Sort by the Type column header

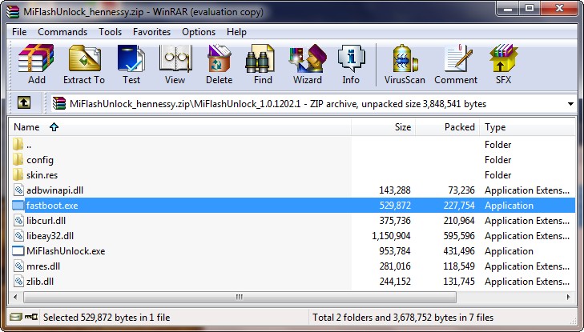(527, 127)
